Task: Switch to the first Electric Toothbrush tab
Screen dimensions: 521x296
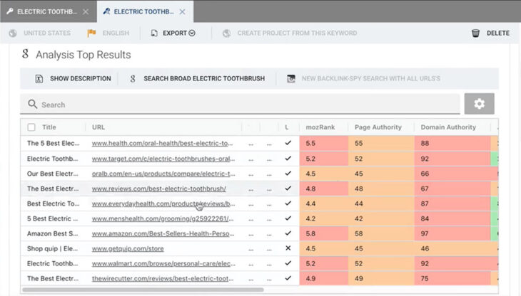Action: [43, 12]
